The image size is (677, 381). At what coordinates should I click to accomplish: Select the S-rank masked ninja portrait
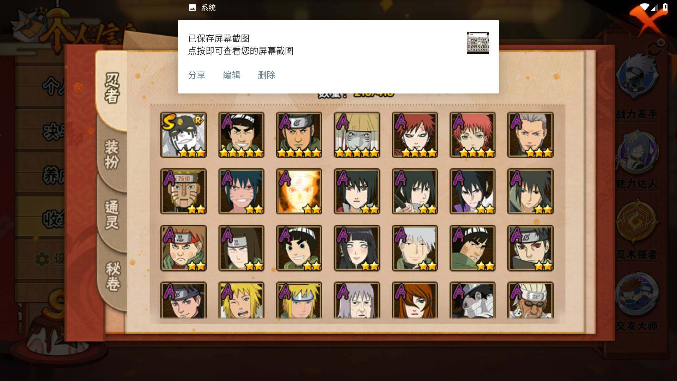183,135
